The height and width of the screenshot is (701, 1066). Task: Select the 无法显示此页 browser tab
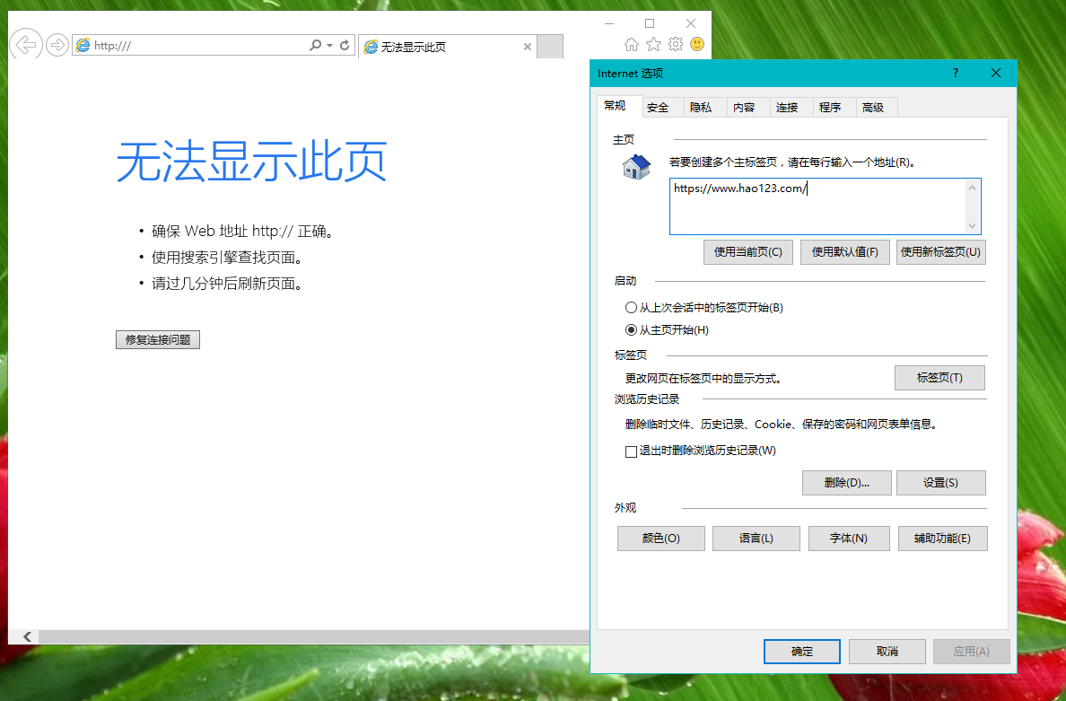click(x=448, y=47)
